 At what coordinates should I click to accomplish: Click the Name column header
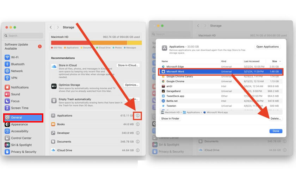(165, 61)
